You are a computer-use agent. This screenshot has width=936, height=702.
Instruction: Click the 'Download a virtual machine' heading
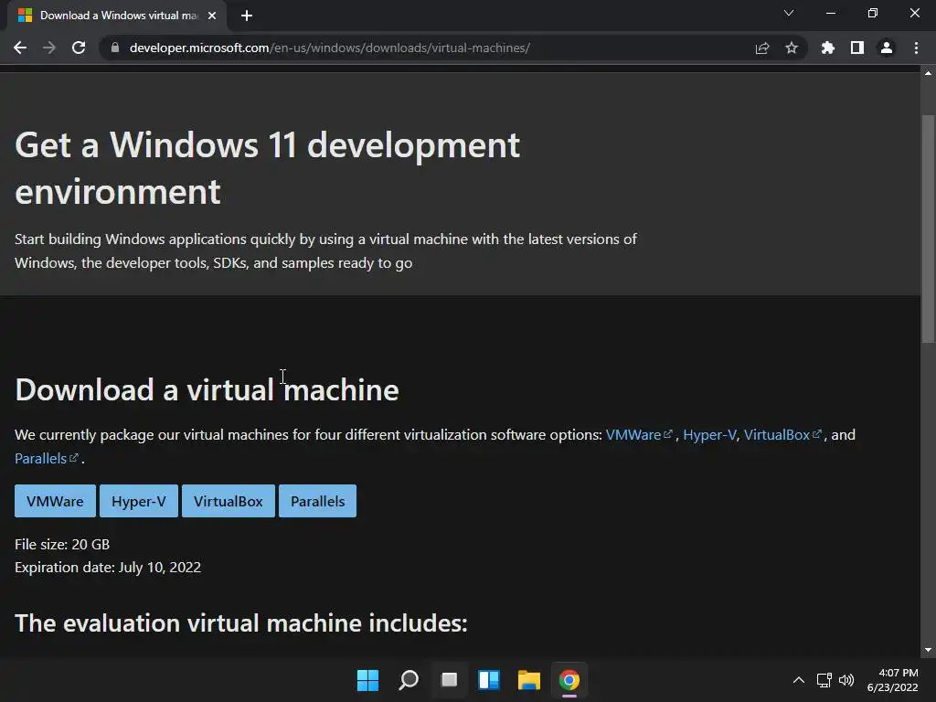[207, 389]
